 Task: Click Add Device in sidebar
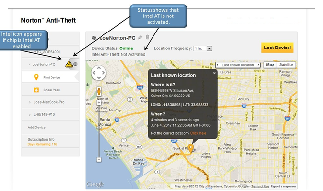[x=36, y=127]
